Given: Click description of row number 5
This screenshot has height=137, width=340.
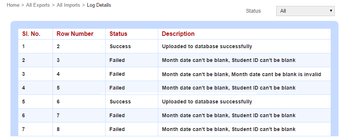Looking at the screenshot, I should [229, 88].
